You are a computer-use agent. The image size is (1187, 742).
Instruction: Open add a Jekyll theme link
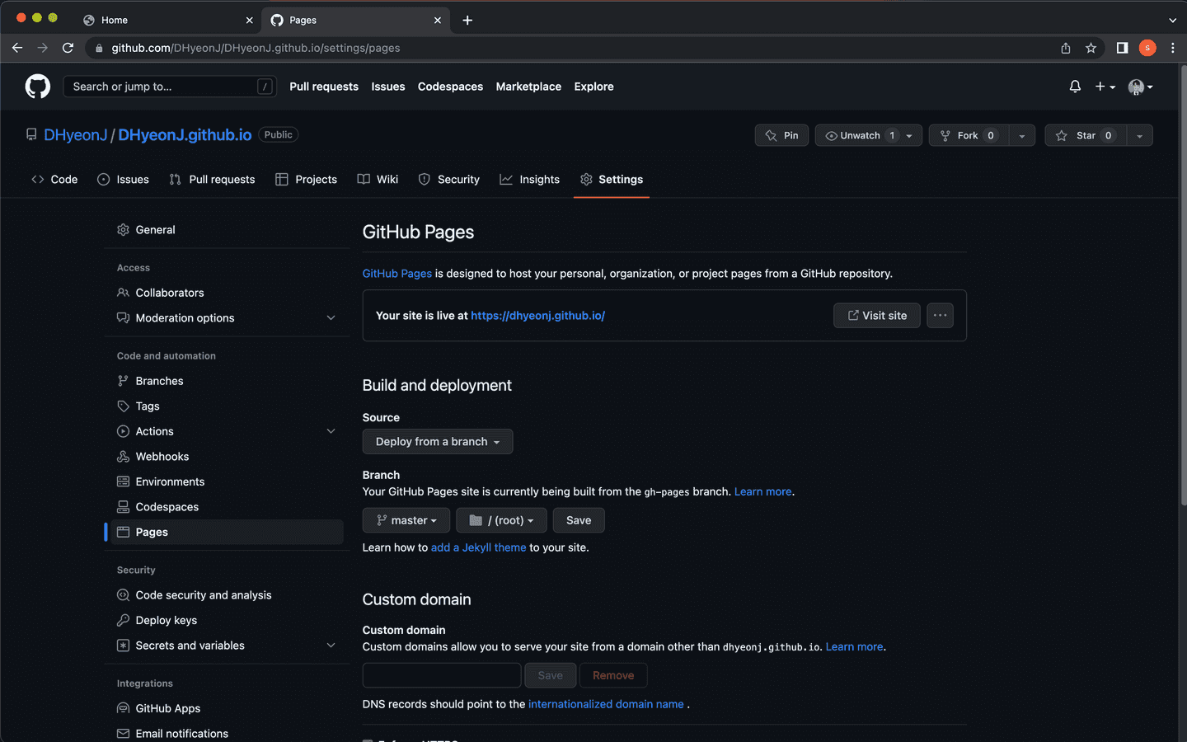[x=478, y=547]
